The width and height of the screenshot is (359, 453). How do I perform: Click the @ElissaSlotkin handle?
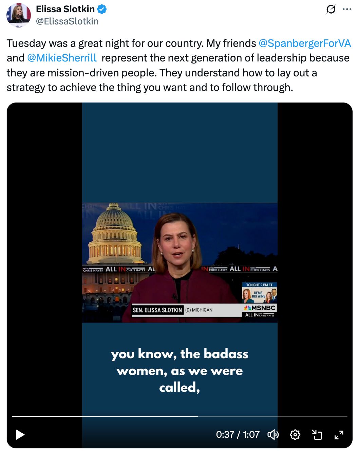pyautogui.click(x=67, y=21)
